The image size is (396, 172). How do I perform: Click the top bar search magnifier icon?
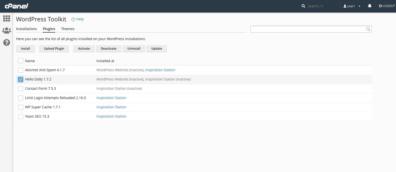click(303, 6)
